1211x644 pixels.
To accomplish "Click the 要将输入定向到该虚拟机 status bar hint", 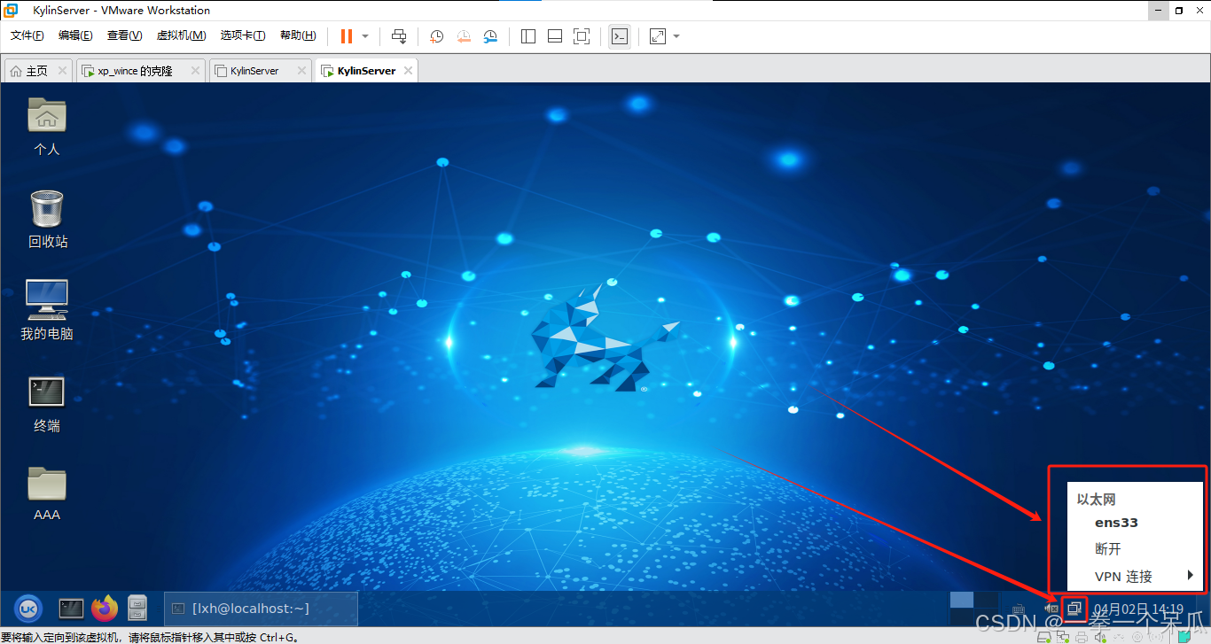I will click(x=149, y=637).
